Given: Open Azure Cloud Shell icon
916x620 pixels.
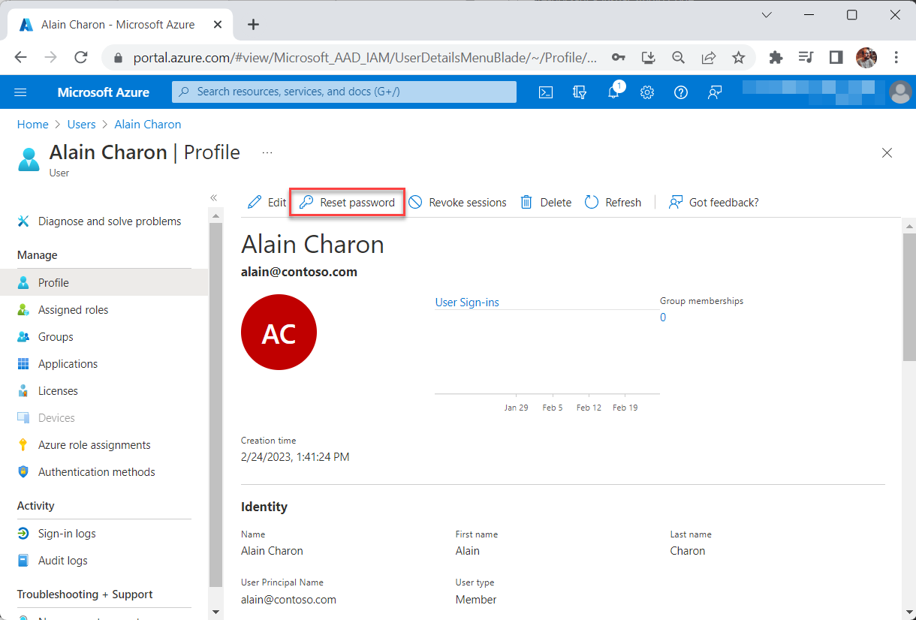Looking at the screenshot, I should coord(546,92).
